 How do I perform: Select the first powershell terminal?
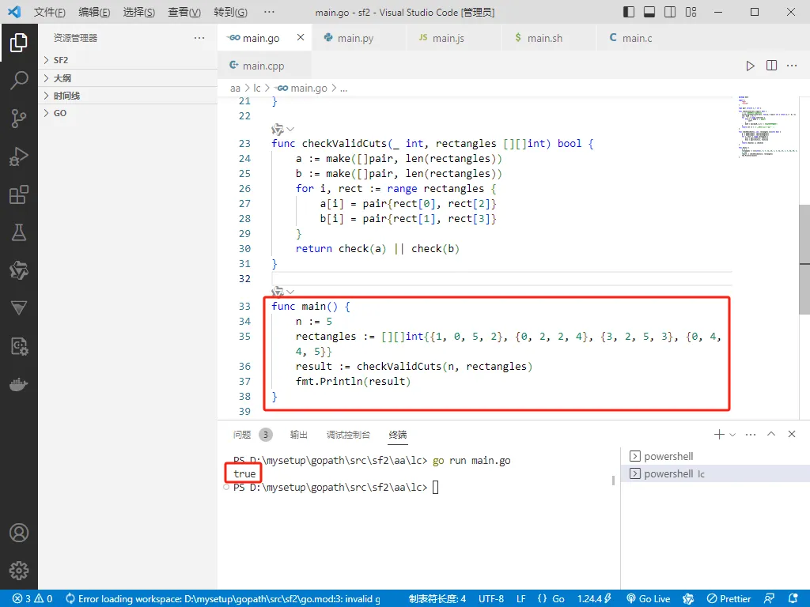pyautogui.click(x=715, y=456)
